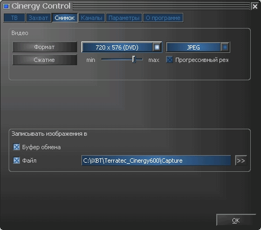Select the Снимок tab
Image resolution: width=261 pixels, height=230 pixels.
pos(65,18)
